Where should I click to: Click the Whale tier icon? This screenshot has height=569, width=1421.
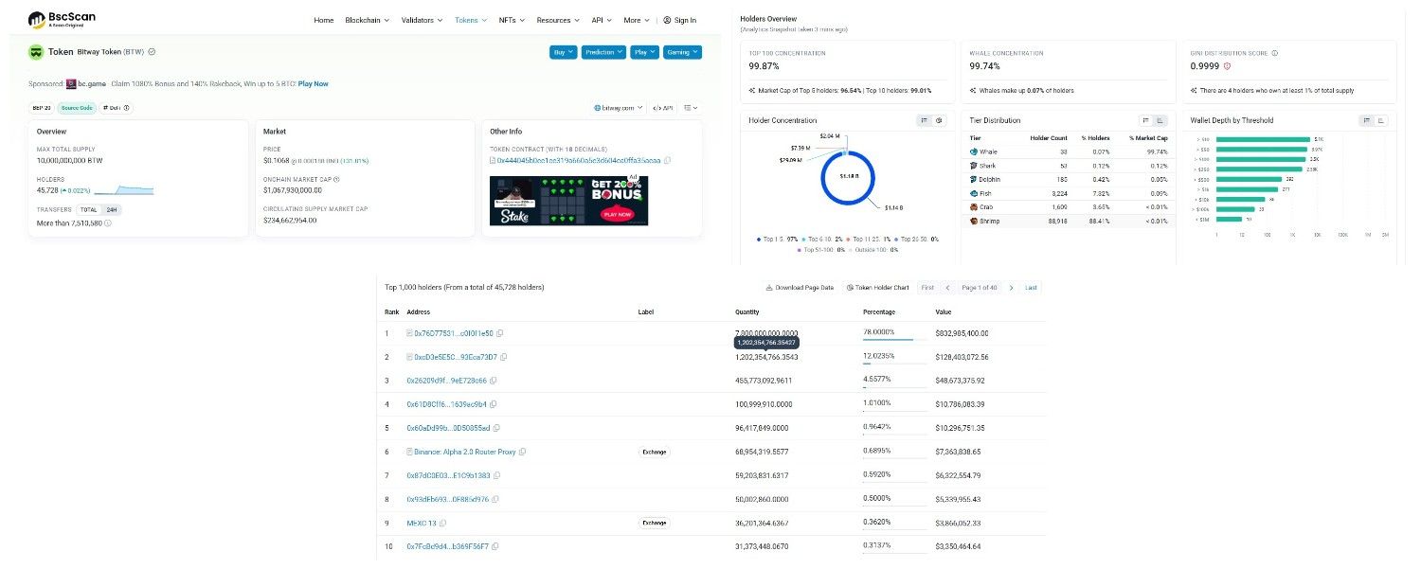coord(973,151)
